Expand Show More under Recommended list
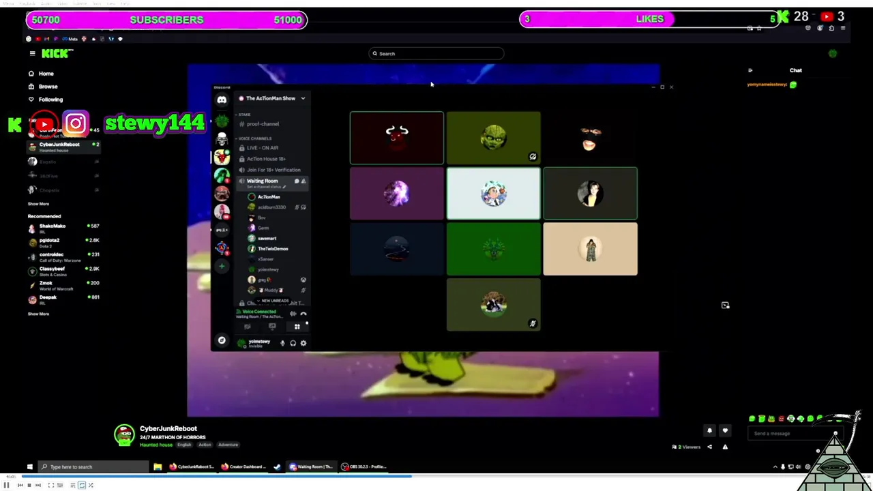Viewport: 873px width, 491px height. click(38, 314)
